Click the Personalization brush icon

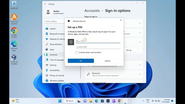(x=47, y=44)
